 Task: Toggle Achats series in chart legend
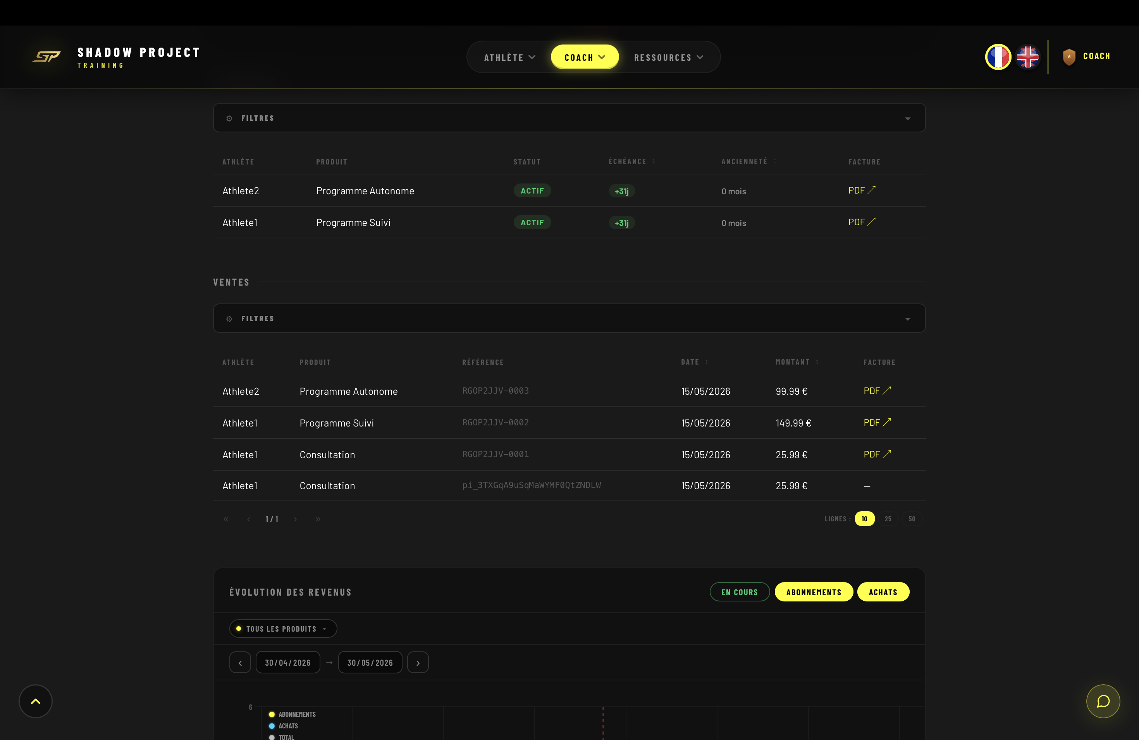coord(283,726)
